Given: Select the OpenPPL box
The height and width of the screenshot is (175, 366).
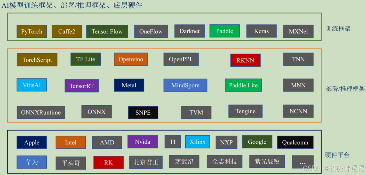Looking at the screenshot, I should tap(181, 59).
